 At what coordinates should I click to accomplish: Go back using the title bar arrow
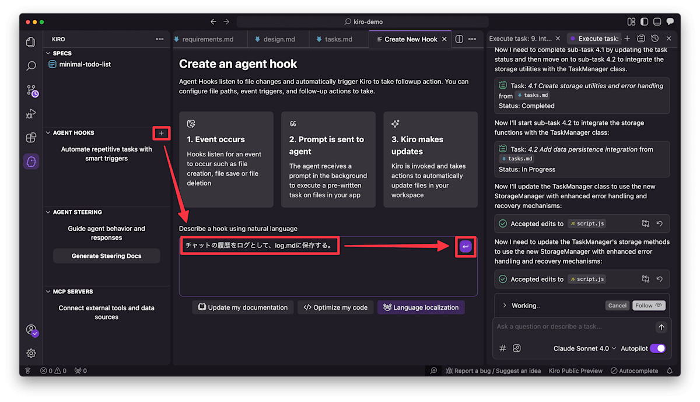213,22
